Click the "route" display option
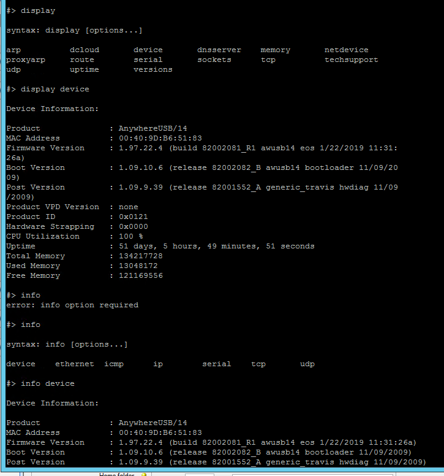This screenshot has width=444, height=476. pos(82,60)
